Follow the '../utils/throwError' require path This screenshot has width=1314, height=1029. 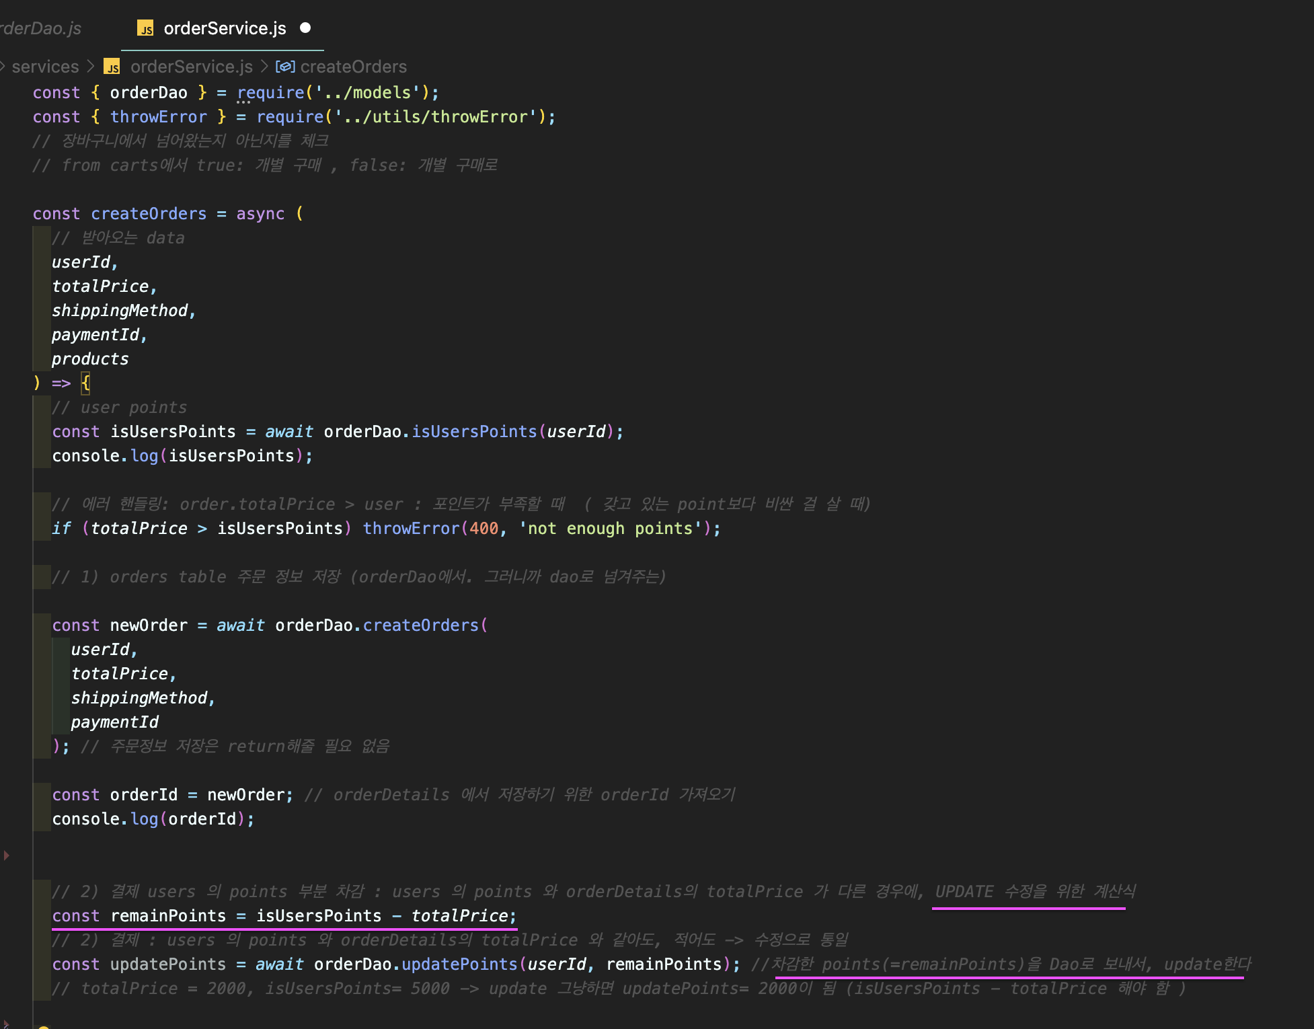435,117
